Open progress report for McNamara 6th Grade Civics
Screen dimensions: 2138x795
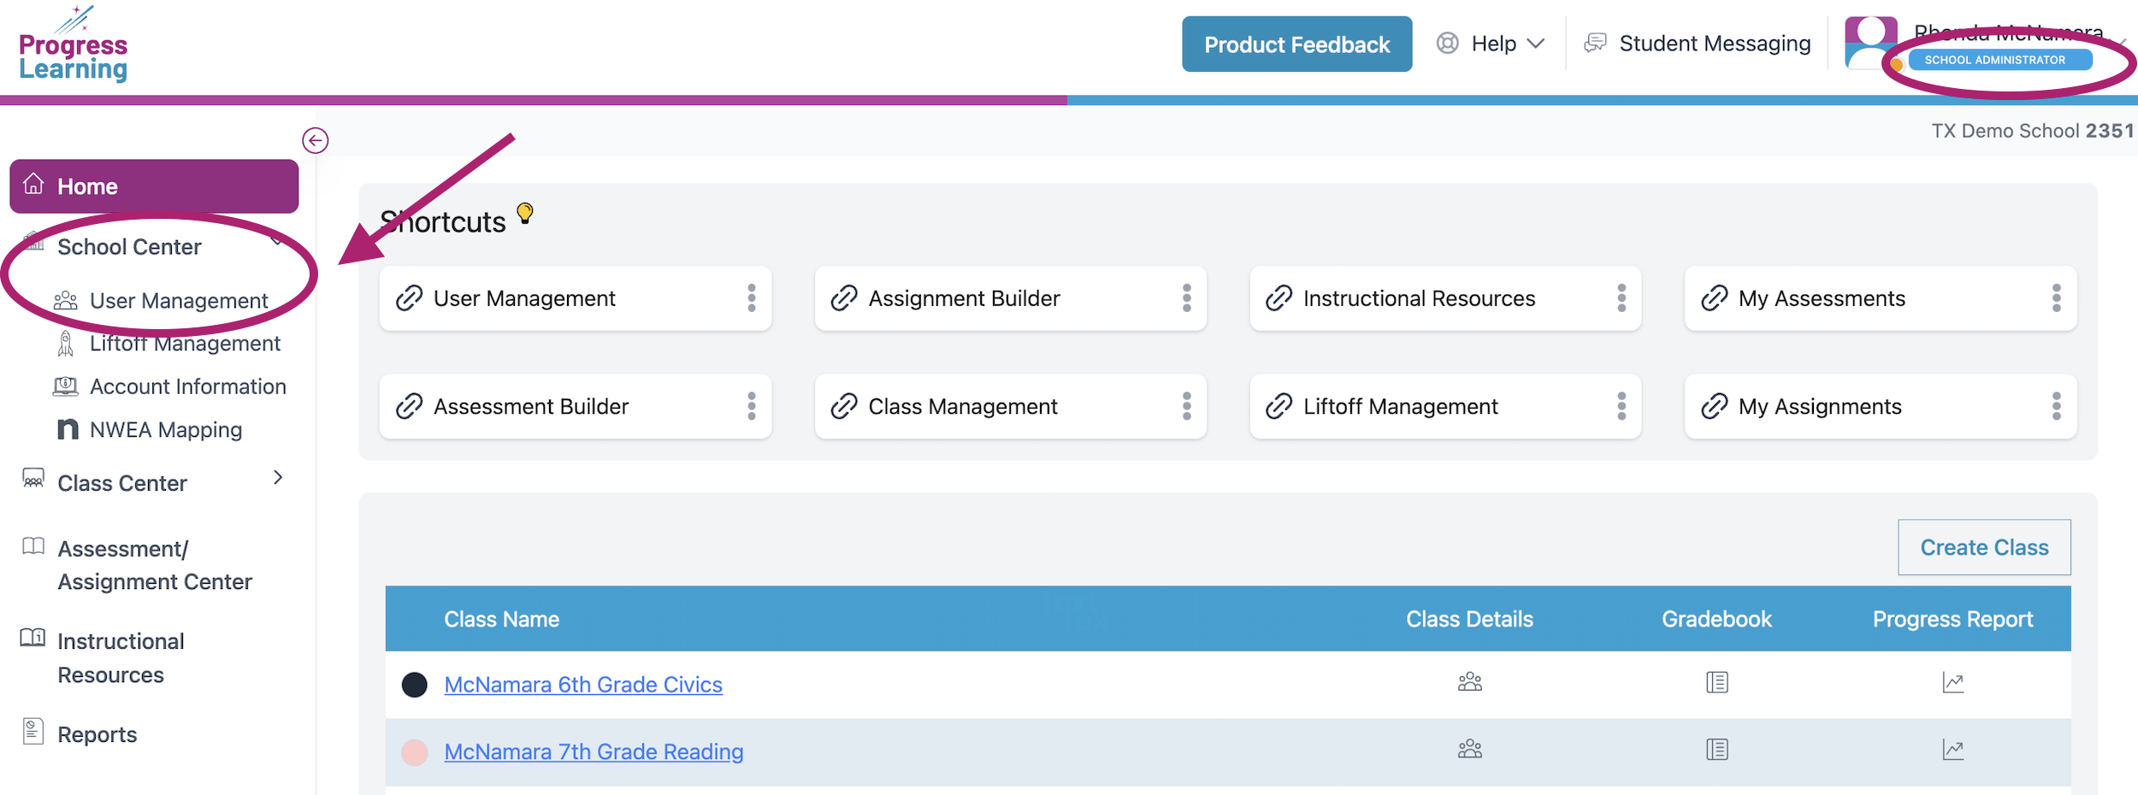[x=1952, y=683]
